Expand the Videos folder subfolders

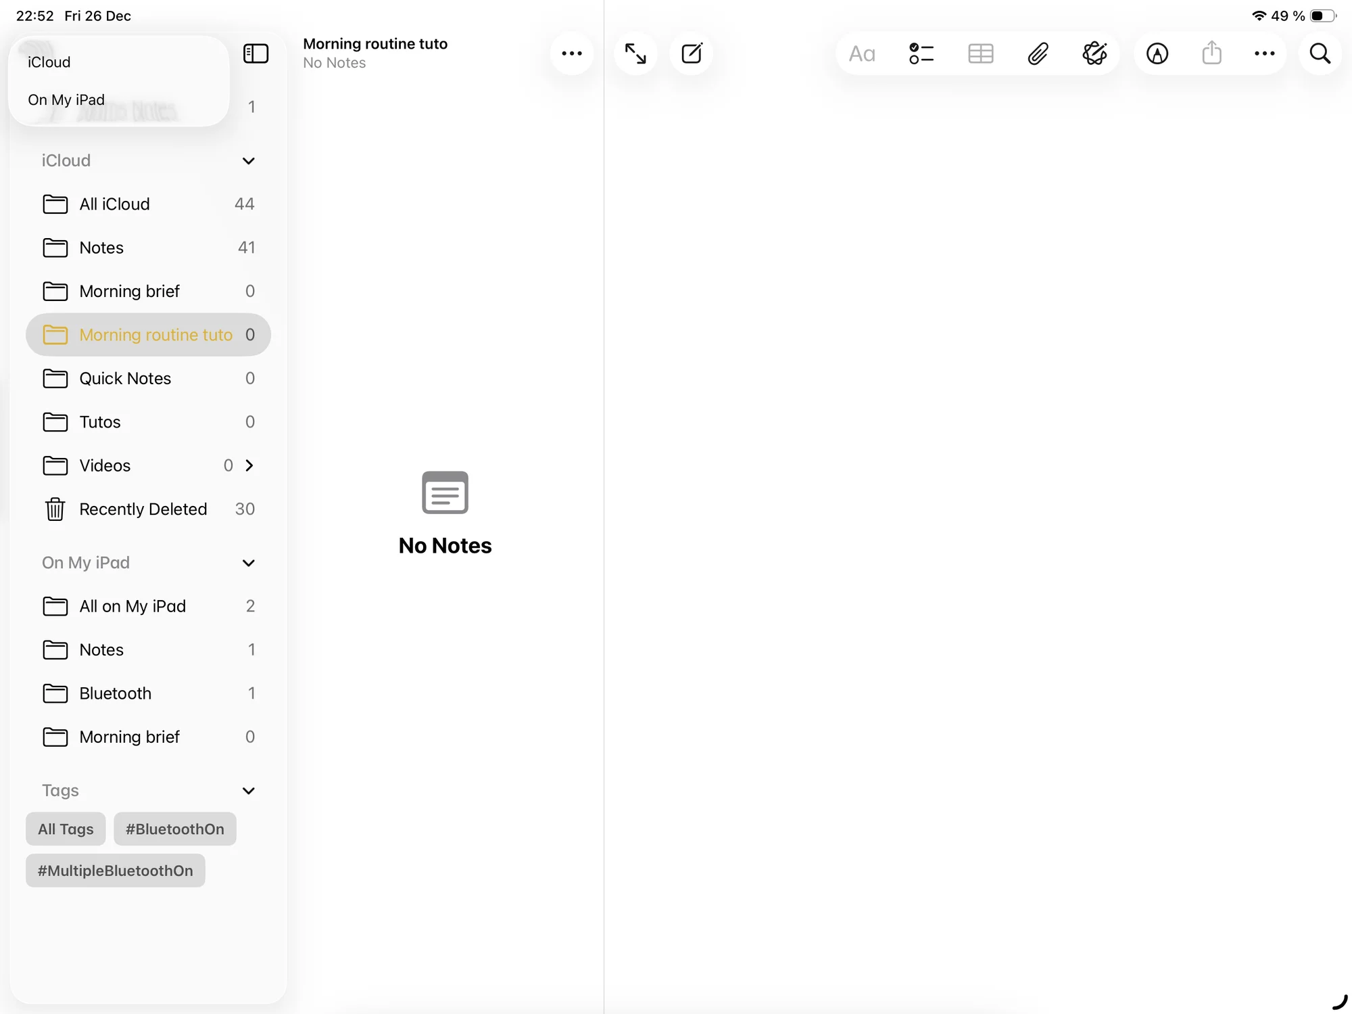249,465
